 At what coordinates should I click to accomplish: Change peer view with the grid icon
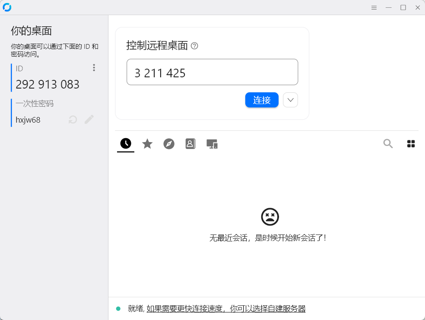click(411, 144)
